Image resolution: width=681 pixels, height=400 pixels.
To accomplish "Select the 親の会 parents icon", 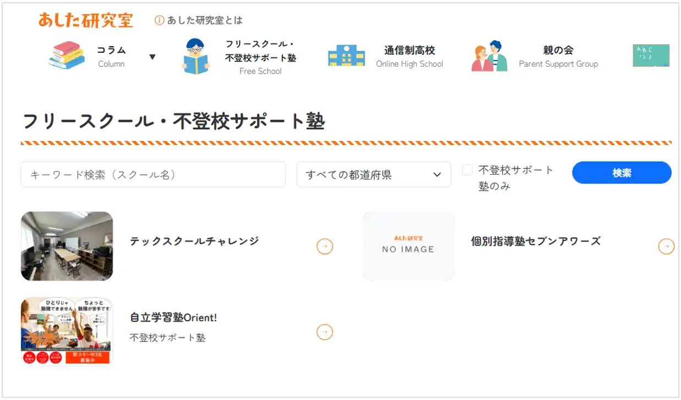I will point(489,55).
